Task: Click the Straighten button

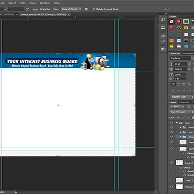Action: click(45, 9)
